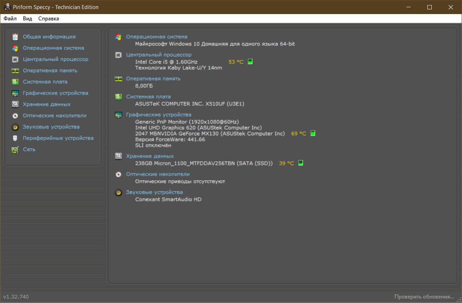Open the Справка menu
The width and height of the screenshot is (462, 303).
pyautogui.click(x=49, y=18)
